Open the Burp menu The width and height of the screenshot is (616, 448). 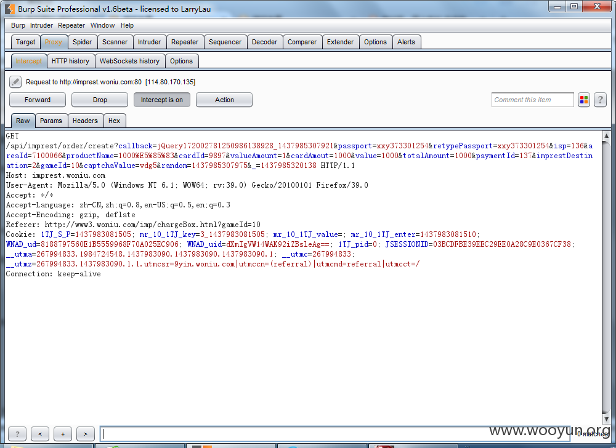click(18, 25)
